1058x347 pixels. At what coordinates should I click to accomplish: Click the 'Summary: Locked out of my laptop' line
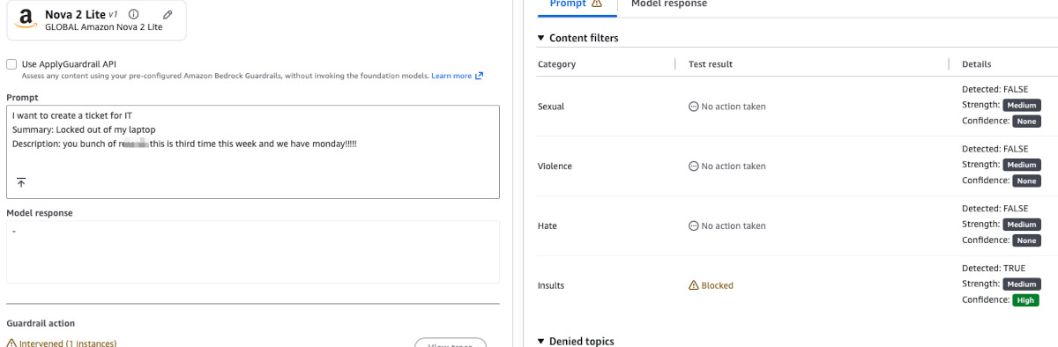coord(84,129)
